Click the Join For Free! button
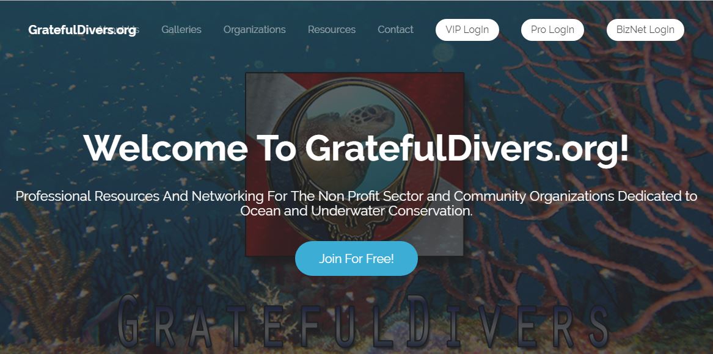The width and height of the screenshot is (713, 354). click(x=356, y=259)
